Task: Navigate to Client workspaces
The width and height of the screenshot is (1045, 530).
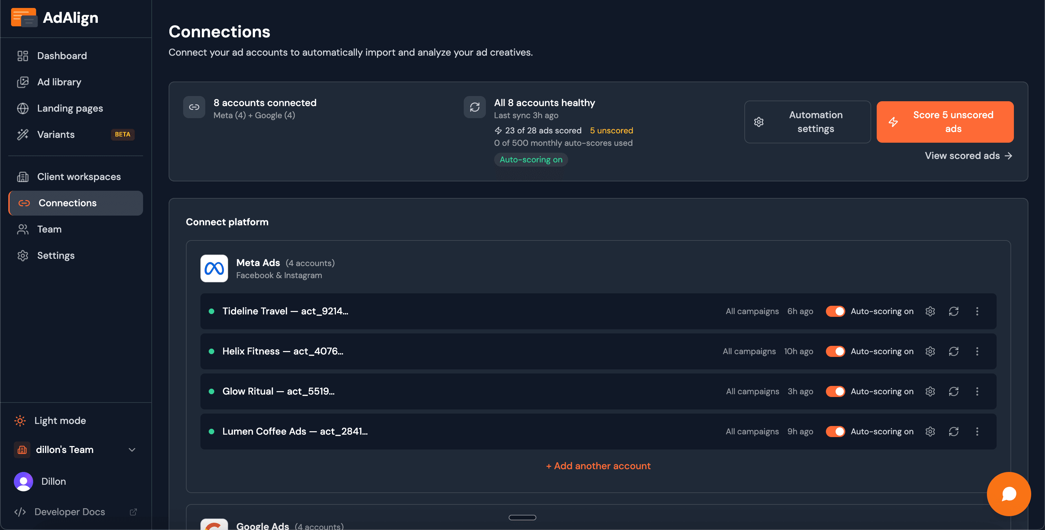Action: point(75,177)
